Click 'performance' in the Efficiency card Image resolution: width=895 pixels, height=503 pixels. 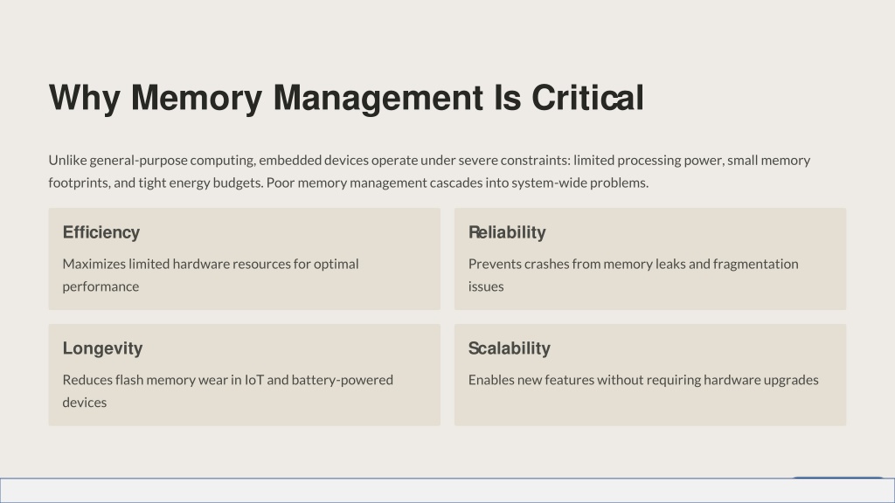click(x=101, y=286)
